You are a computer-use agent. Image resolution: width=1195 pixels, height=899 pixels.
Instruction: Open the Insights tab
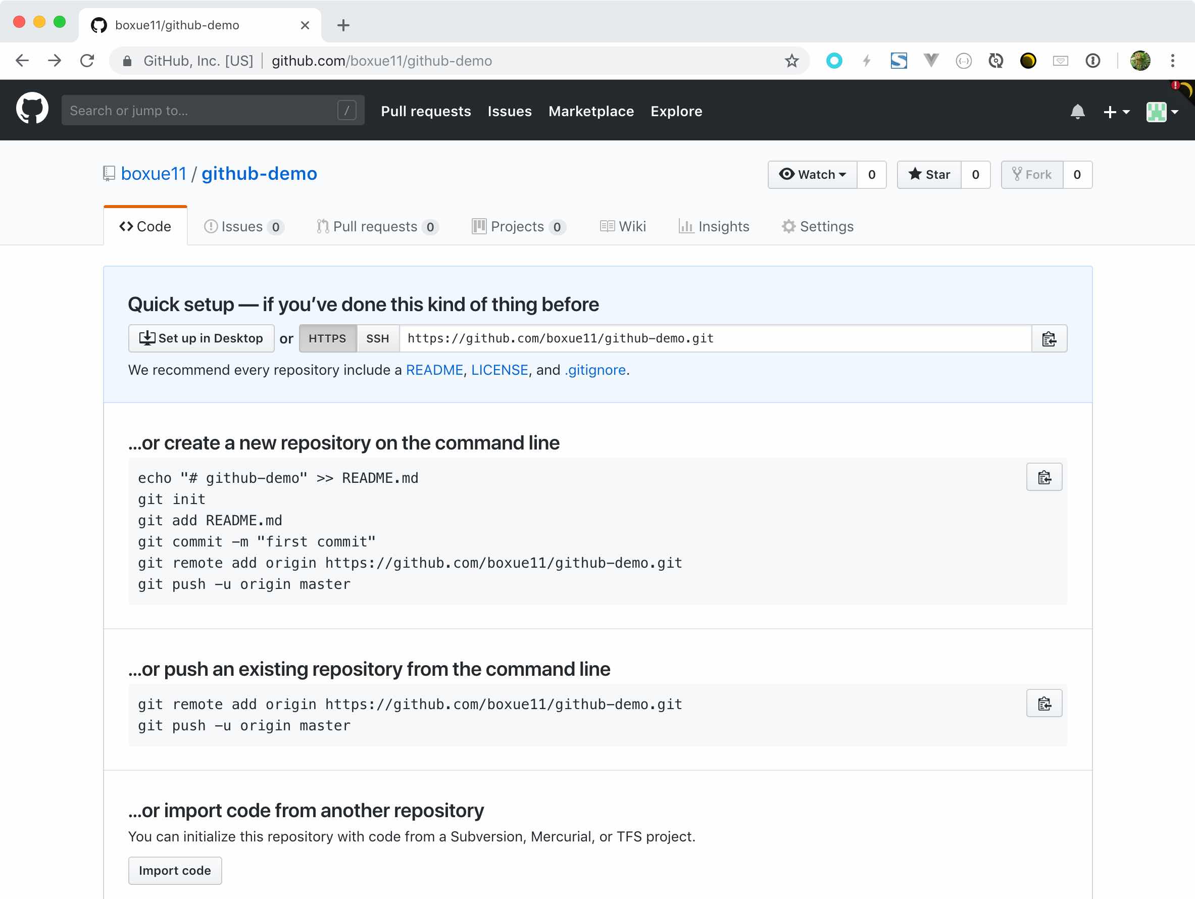(714, 226)
